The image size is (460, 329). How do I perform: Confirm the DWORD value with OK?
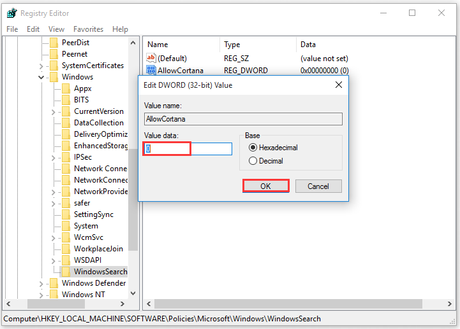[266, 186]
